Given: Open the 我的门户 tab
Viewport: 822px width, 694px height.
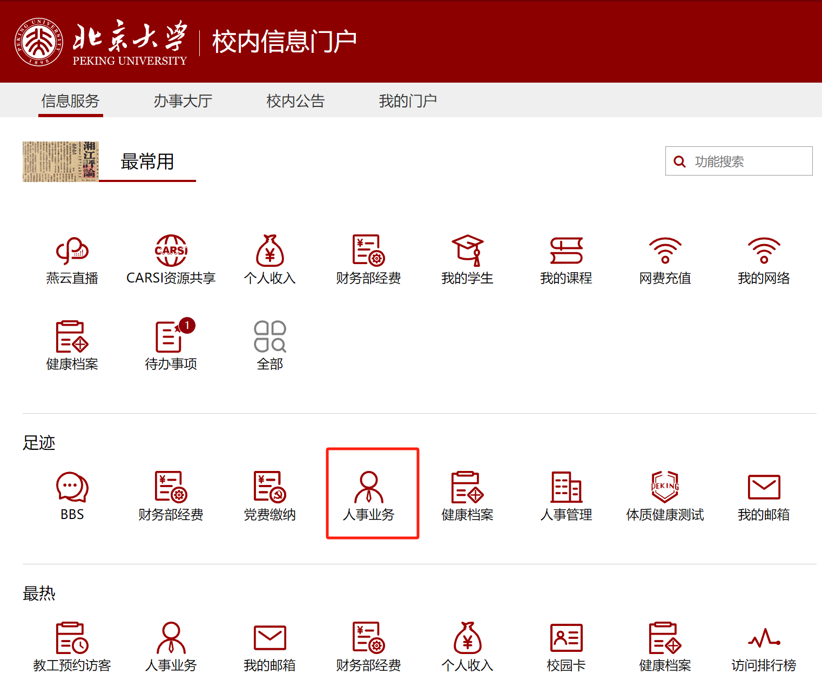Looking at the screenshot, I should click(408, 101).
